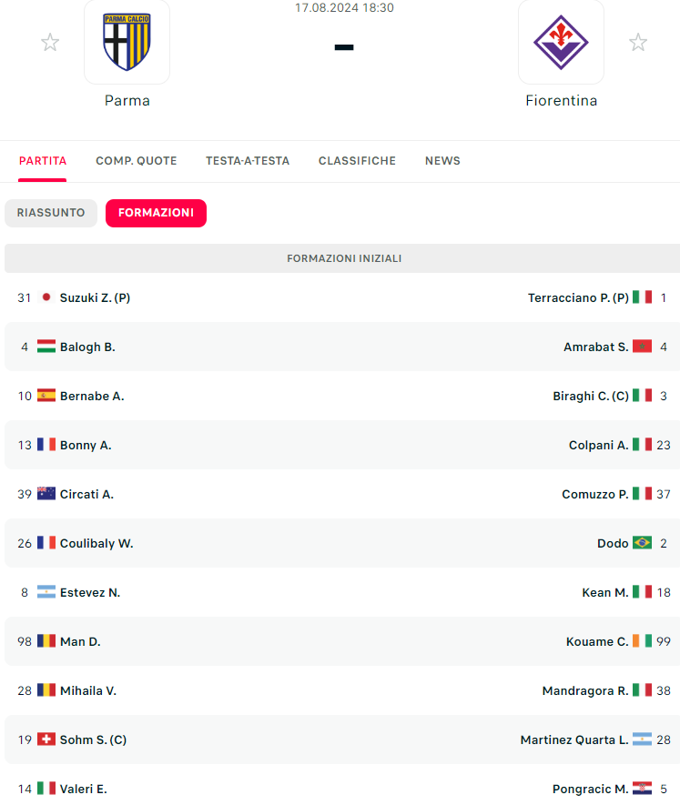
Task: Click the Formazioni Iniziali section header
Action: (x=344, y=258)
